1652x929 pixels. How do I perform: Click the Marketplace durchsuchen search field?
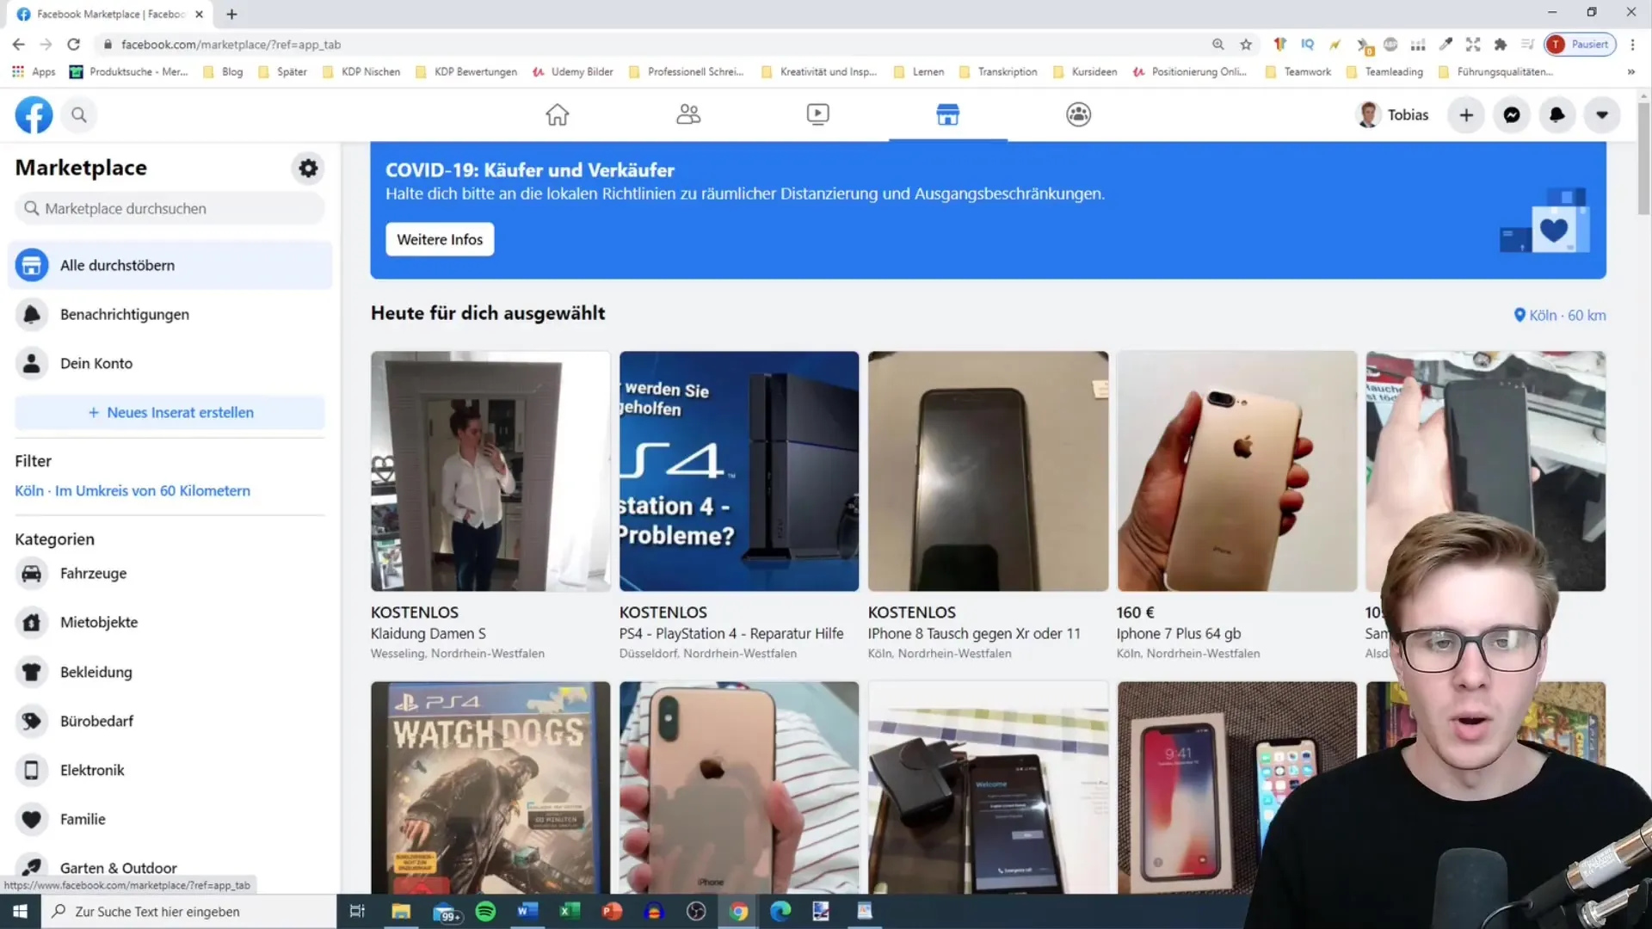(x=170, y=208)
